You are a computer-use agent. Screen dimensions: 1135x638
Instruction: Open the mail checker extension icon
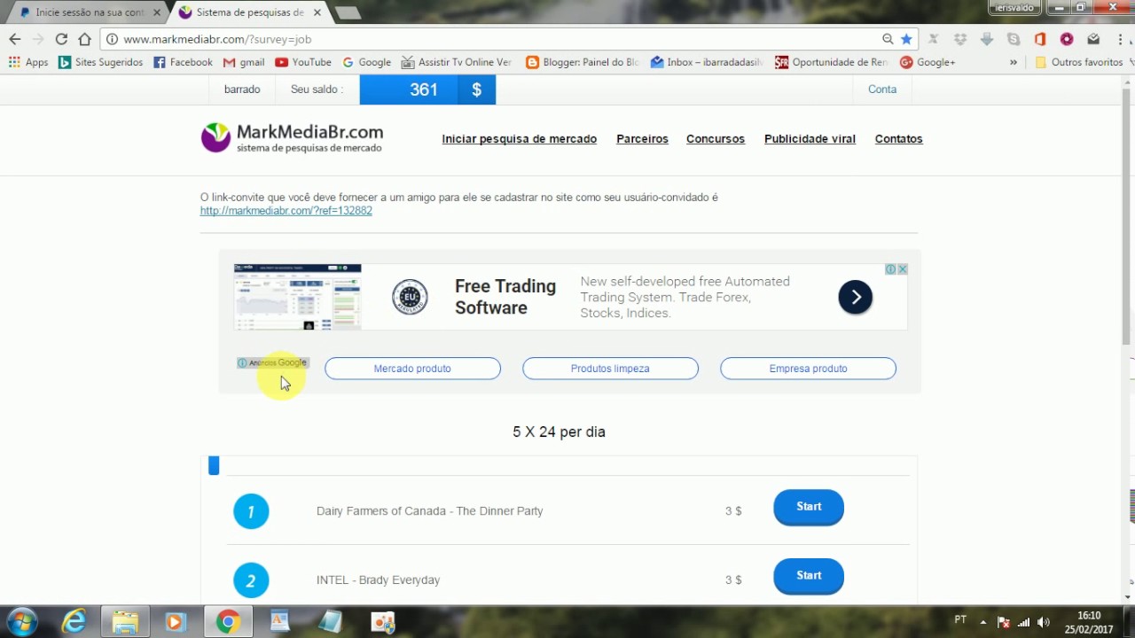click(x=1093, y=39)
